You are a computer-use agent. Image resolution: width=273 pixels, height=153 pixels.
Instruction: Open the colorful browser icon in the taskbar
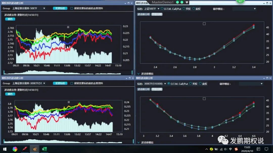click(15, 149)
